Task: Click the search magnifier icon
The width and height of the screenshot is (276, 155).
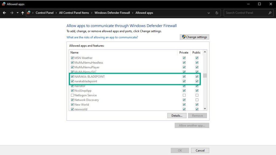Action: coord(270,13)
